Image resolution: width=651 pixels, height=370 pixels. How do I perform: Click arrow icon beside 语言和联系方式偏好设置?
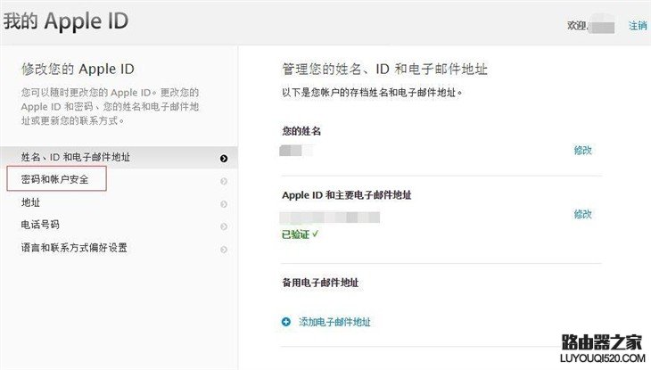(x=223, y=249)
